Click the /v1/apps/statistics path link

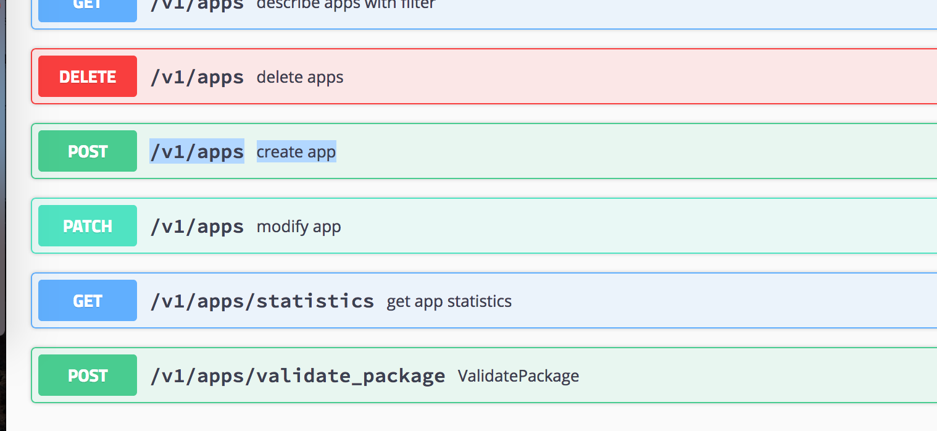click(x=261, y=300)
